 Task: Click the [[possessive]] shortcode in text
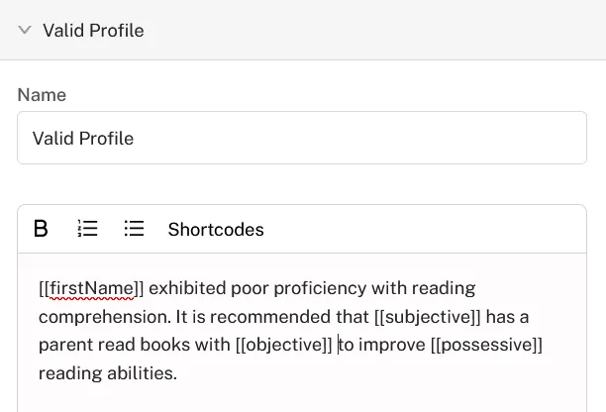(486, 345)
